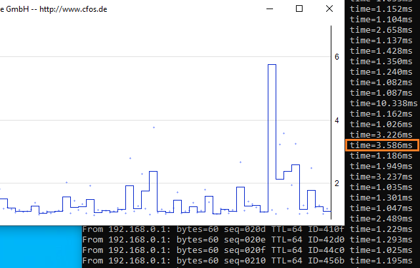Select the time=1.350ms console line
The image size is (420, 268).
[x=381, y=61]
